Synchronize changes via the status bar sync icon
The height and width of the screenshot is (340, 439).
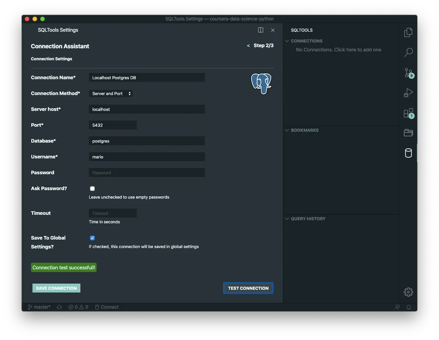(x=60, y=307)
